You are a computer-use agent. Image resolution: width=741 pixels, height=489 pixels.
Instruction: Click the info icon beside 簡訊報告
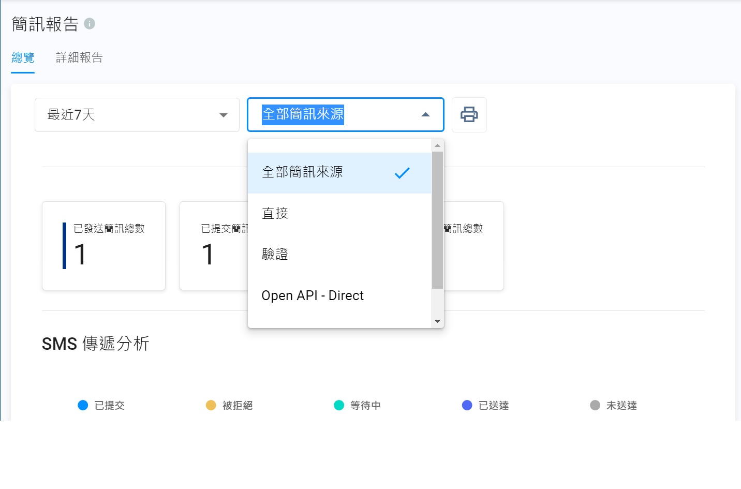click(x=90, y=24)
